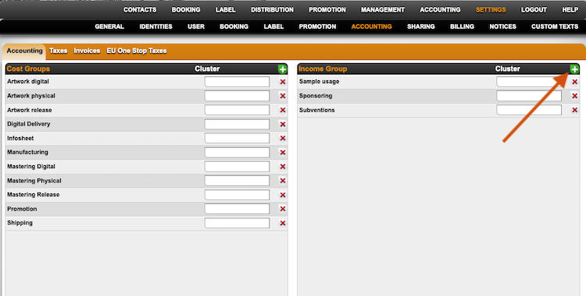Focus the Sample usage cluster field
Viewport: 586px width, 296px height.
(x=529, y=82)
